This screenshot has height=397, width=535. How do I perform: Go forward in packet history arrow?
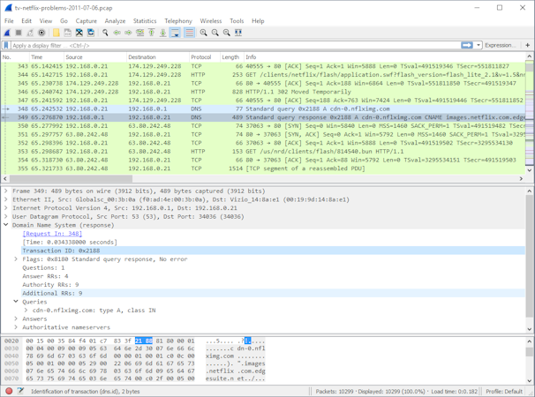tap(128, 33)
